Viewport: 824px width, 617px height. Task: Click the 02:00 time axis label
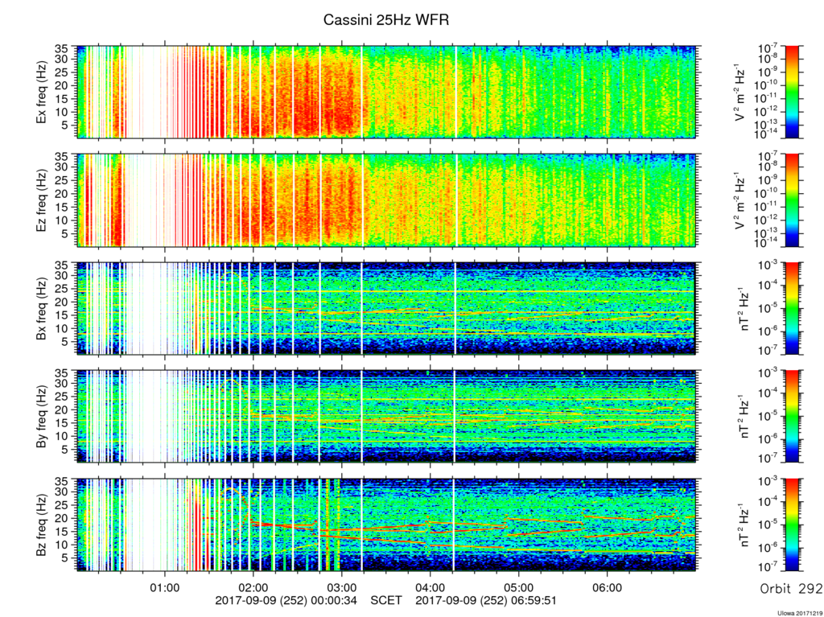(253, 588)
